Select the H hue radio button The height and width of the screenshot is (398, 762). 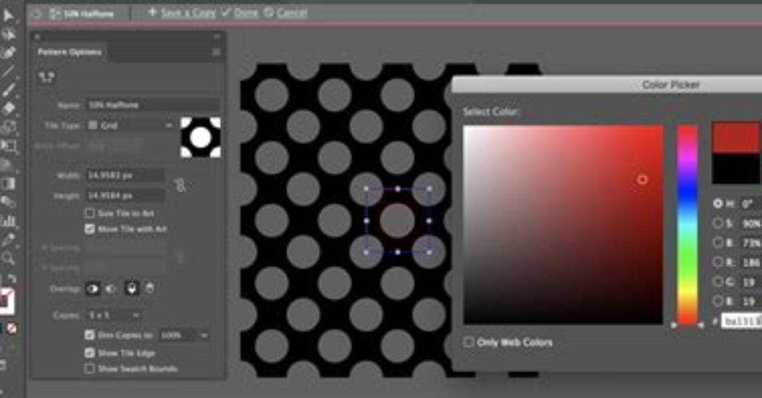click(x=718, y=204)
